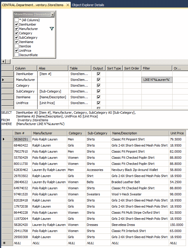Image resolution: width=188 pixels, height=248 pixels.
Task: Toggle Output checkbox for SubCategory grid row
Action: point(99,91)
